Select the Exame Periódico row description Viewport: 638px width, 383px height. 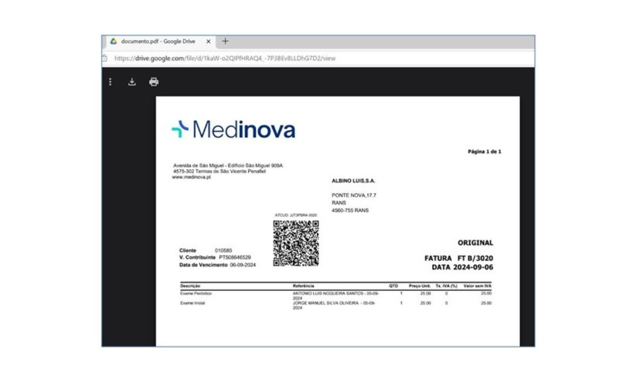pyautogui.click(x=197, y=293)
